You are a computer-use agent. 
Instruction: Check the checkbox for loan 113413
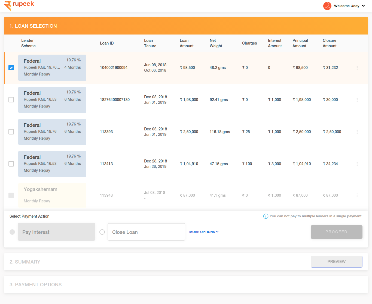pyautogui.click(x=11, y=164)
